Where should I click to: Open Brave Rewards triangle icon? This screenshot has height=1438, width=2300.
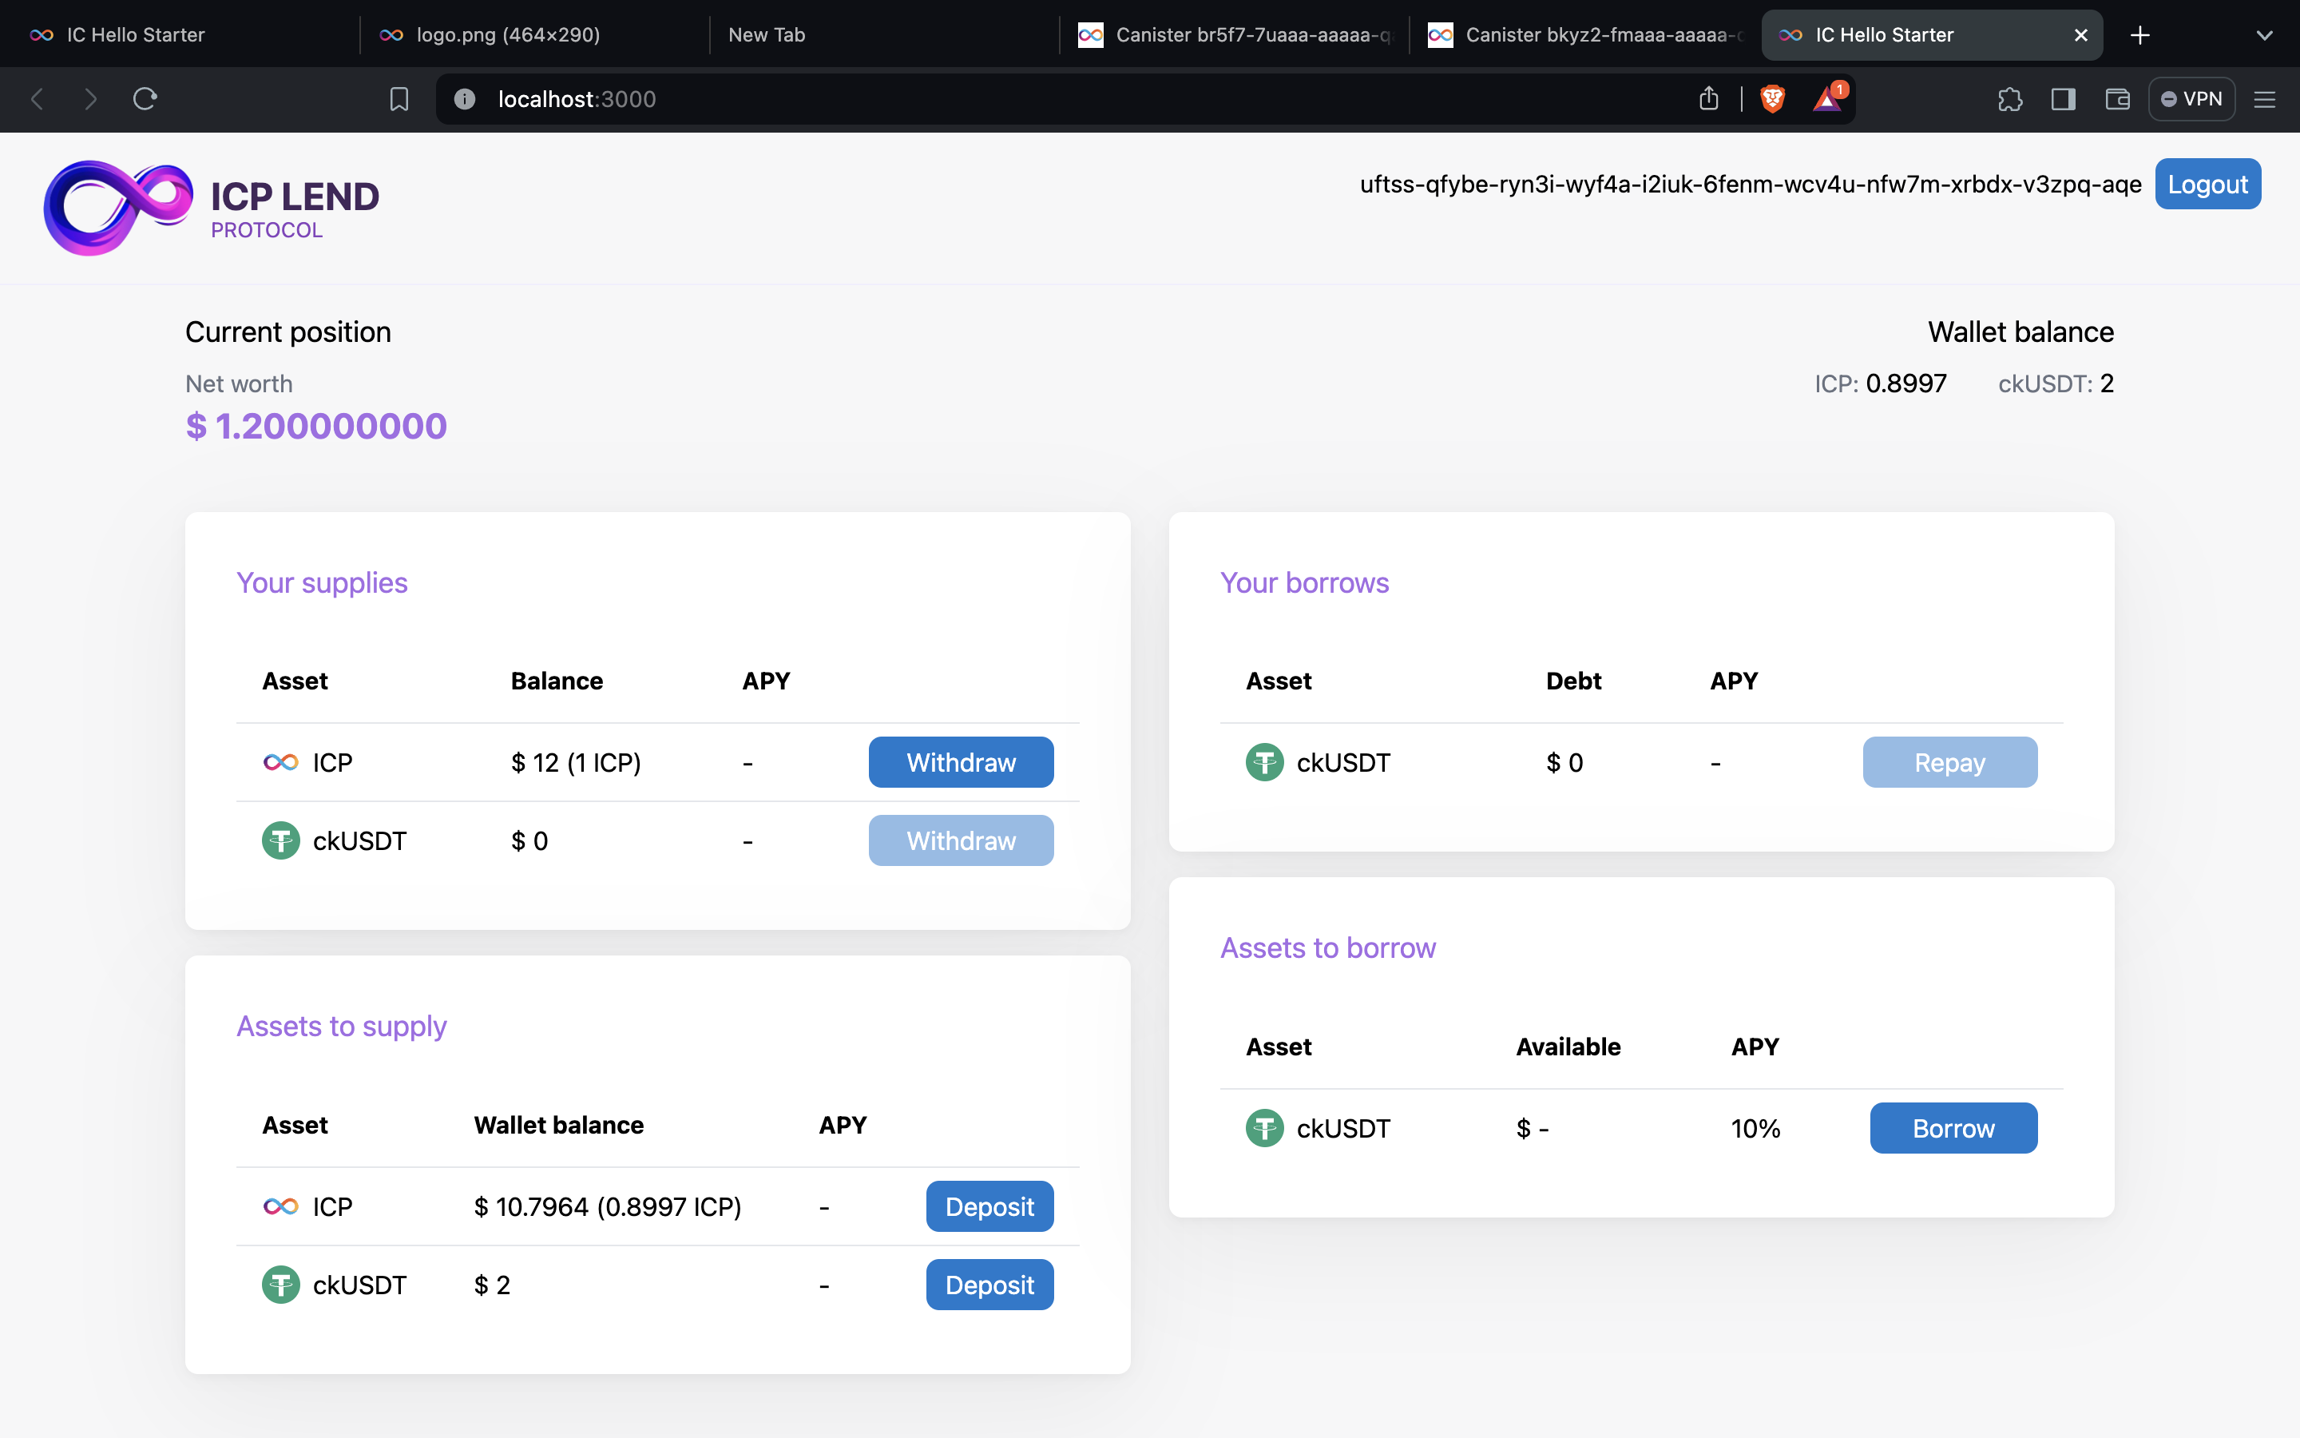(x=1826, y=99)
